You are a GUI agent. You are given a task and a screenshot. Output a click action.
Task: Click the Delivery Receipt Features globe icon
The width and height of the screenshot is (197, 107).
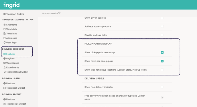(5, 99)
